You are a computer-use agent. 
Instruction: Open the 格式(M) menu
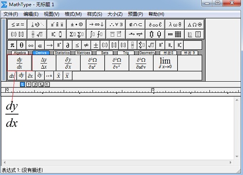[x=73, y=14]
